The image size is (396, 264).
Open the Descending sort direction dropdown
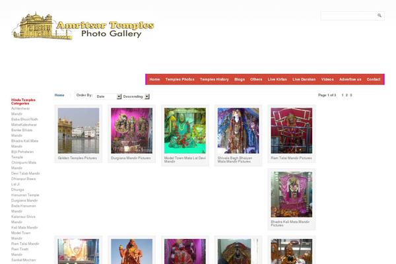point(136,96)
